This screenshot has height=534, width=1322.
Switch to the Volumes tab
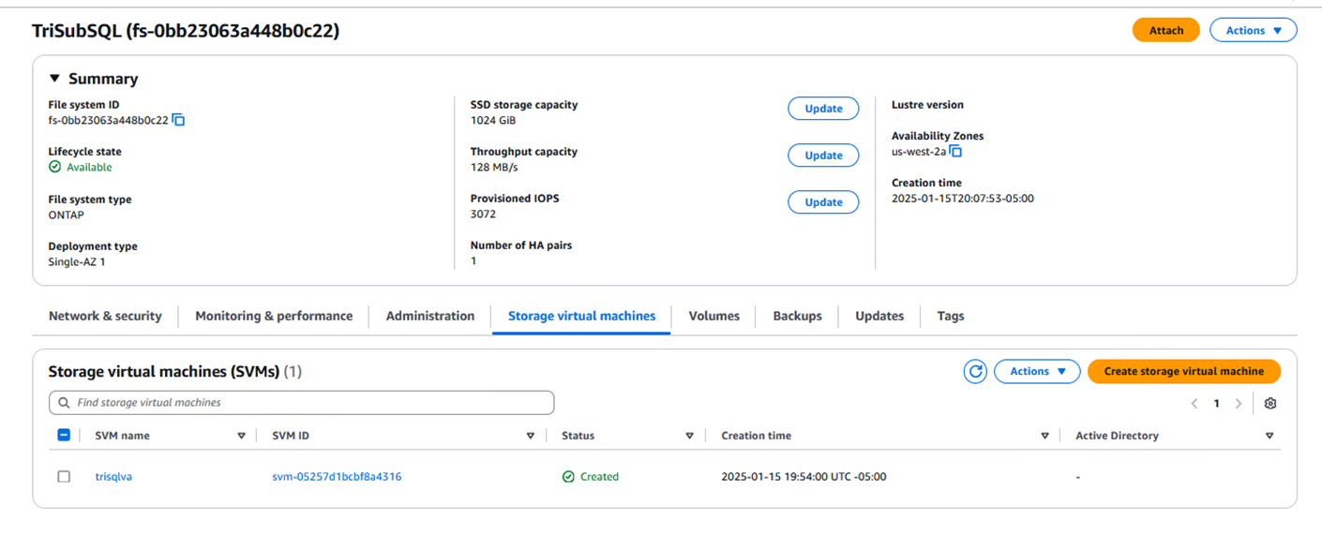[714, 317]
